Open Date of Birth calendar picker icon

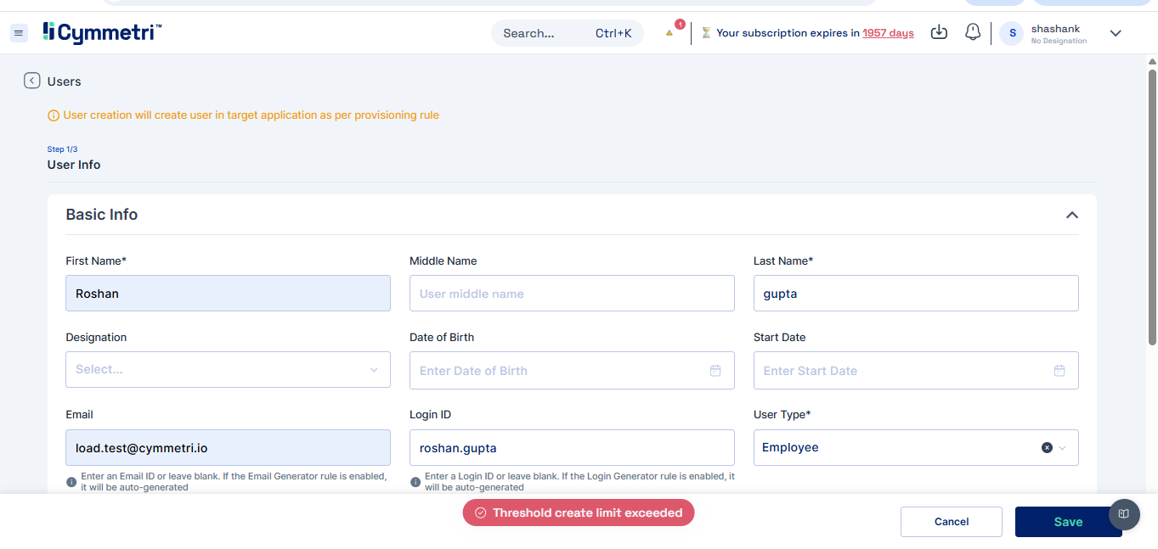click(715, 371)
